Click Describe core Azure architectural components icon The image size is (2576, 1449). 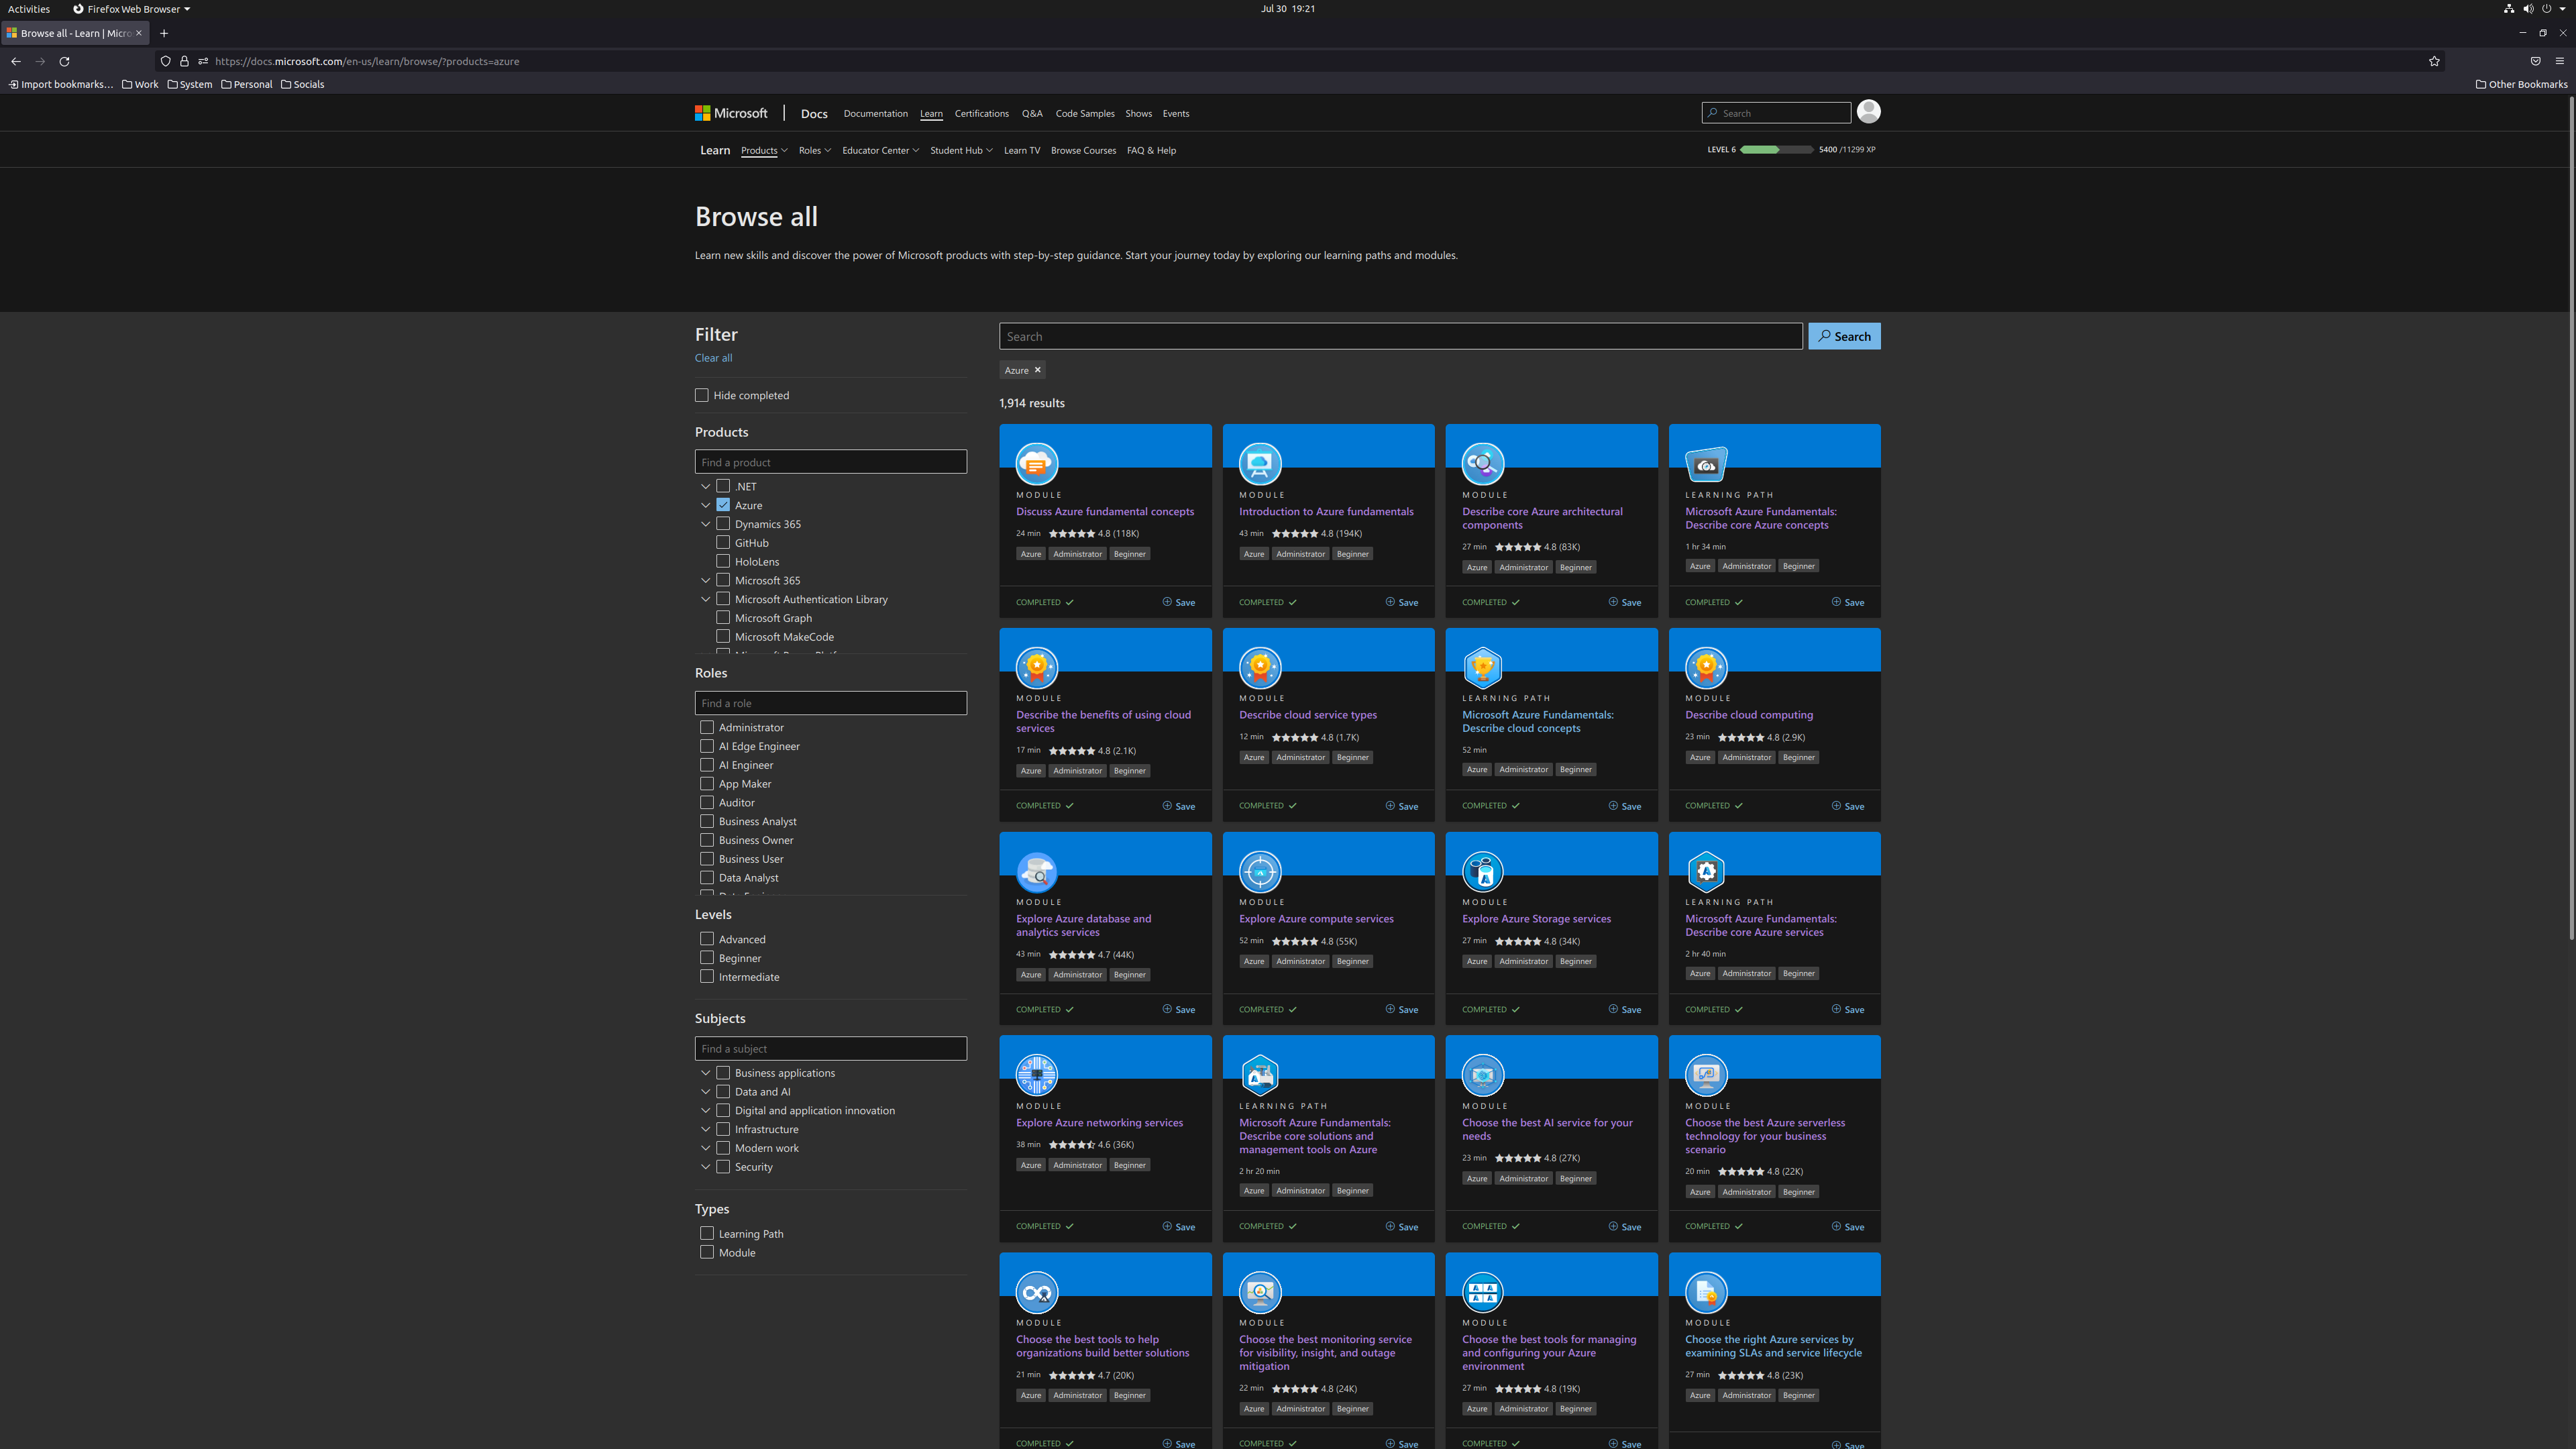tap(1483, 463)
